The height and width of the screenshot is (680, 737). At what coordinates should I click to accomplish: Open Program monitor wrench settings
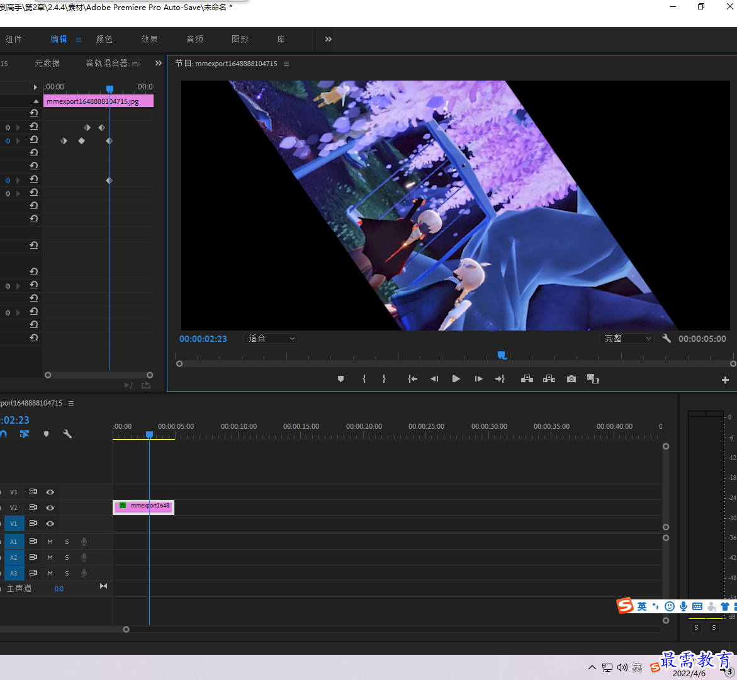(x=666, y=338)
